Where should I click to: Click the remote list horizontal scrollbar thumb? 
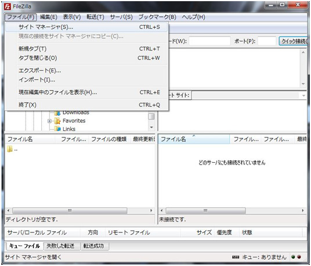tap(205, 210)
